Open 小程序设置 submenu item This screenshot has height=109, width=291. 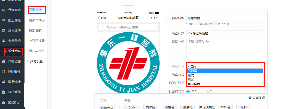[37, 41]
